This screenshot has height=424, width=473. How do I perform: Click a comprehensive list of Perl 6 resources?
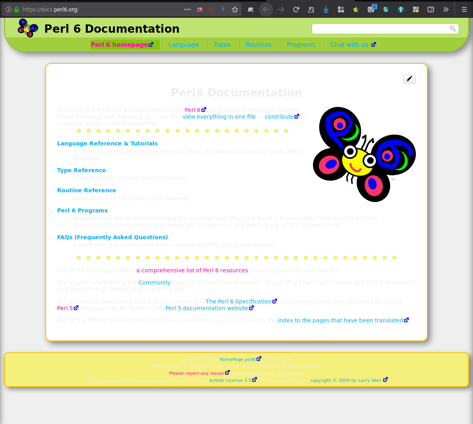pos(192,270)
